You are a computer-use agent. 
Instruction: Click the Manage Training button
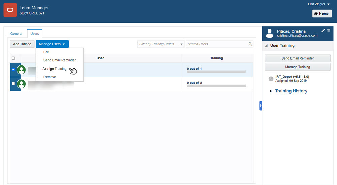(298, 67)
